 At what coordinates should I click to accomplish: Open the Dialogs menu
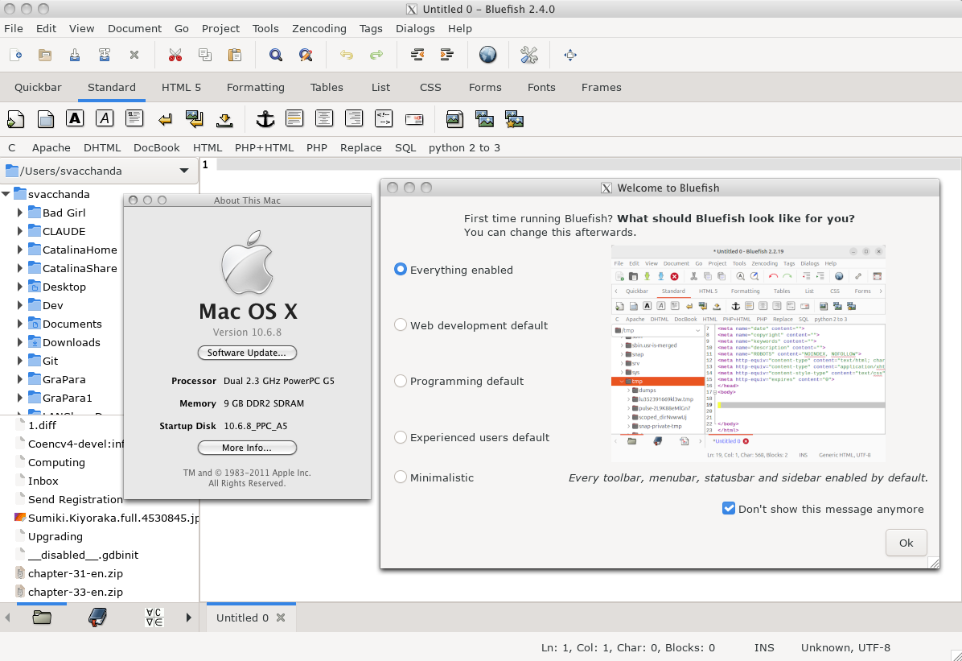tap(415, 28)
